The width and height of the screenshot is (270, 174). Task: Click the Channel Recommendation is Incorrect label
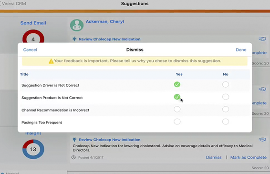pos(55,110)
